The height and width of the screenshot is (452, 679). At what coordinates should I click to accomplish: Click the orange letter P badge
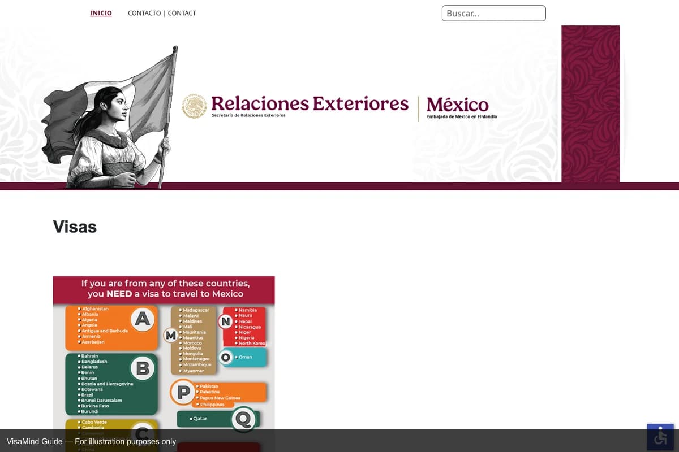[183, 392]
